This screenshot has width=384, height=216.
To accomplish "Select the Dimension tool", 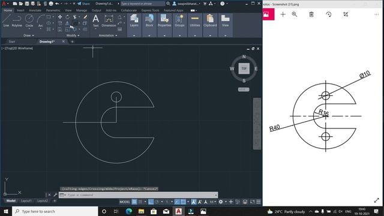I will pyautogui.click(x=109, y=20).
